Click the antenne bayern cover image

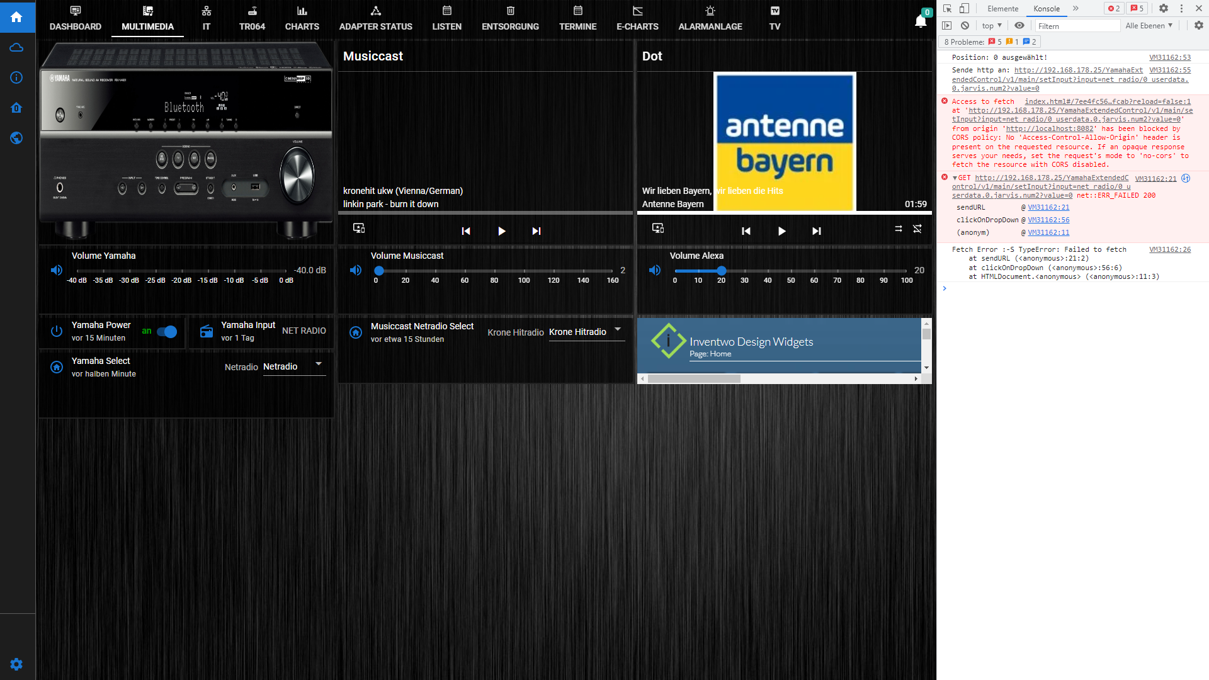(785, 142)
